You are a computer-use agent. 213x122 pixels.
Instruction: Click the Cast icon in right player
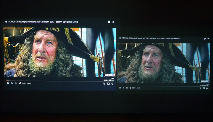tap(204, 88)
